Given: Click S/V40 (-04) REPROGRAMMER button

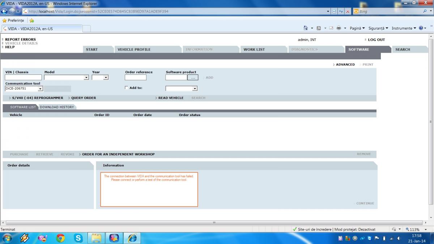Looking at the screenshot, I should coord(38,98).
